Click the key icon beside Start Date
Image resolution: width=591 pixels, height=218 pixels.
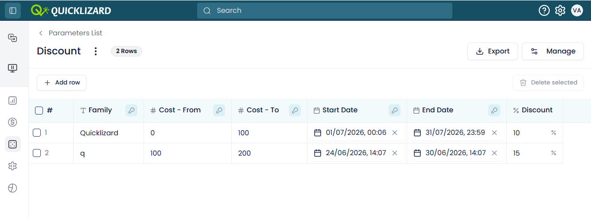pyautogui.click(x=394, y=111)
